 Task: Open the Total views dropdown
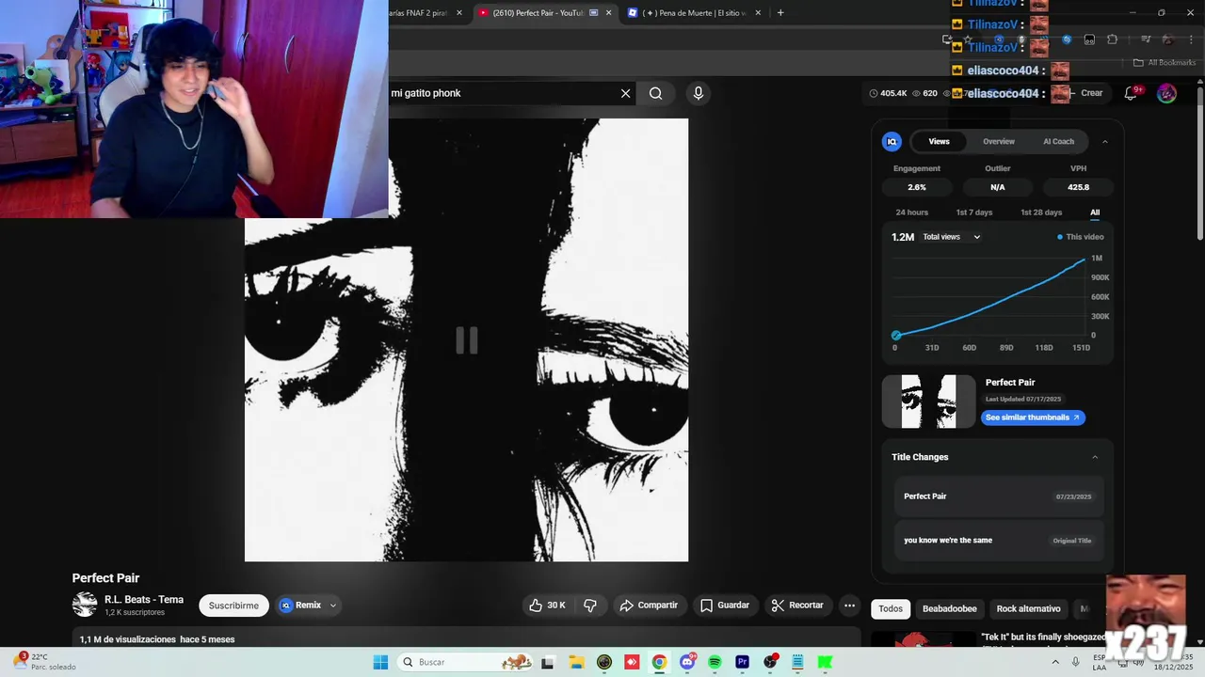(952, 237)
